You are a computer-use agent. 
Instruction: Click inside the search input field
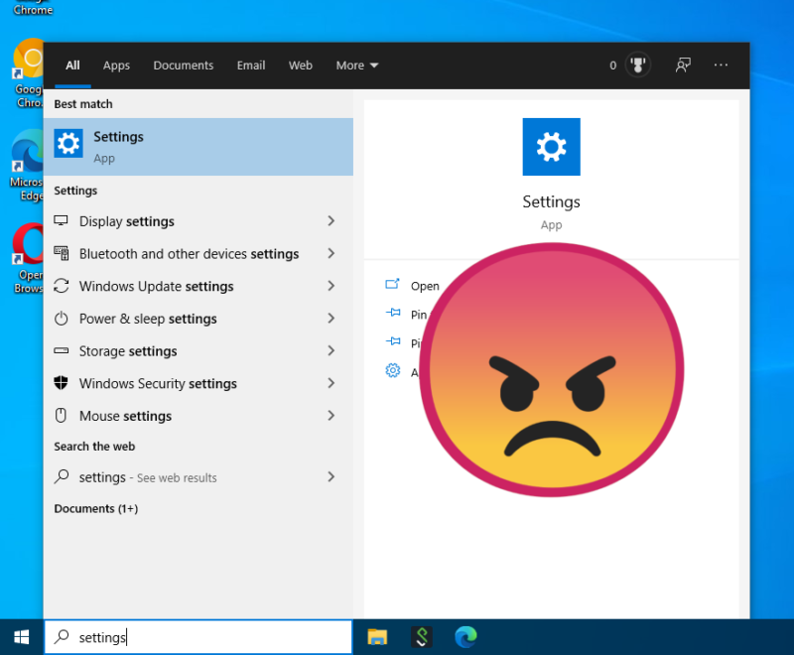coord(198,637)
